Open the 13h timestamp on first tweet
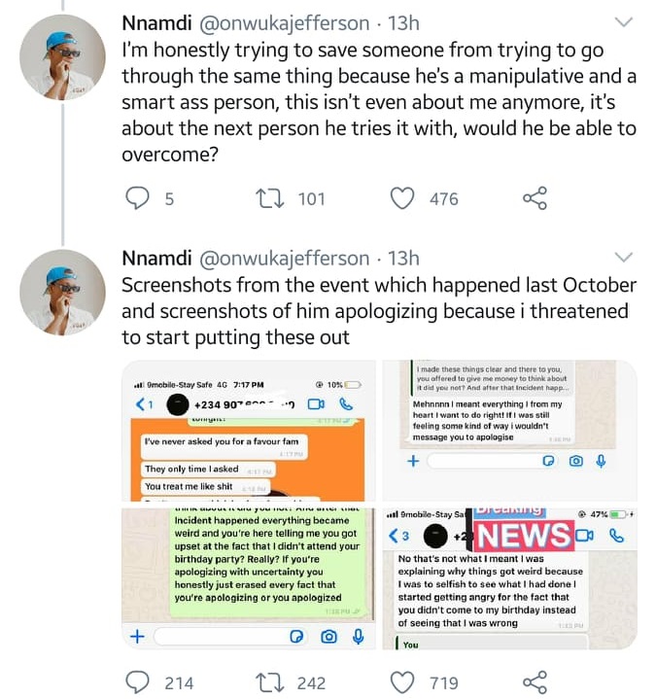Viewport: 656px width, 699px height. click(403, 22)
